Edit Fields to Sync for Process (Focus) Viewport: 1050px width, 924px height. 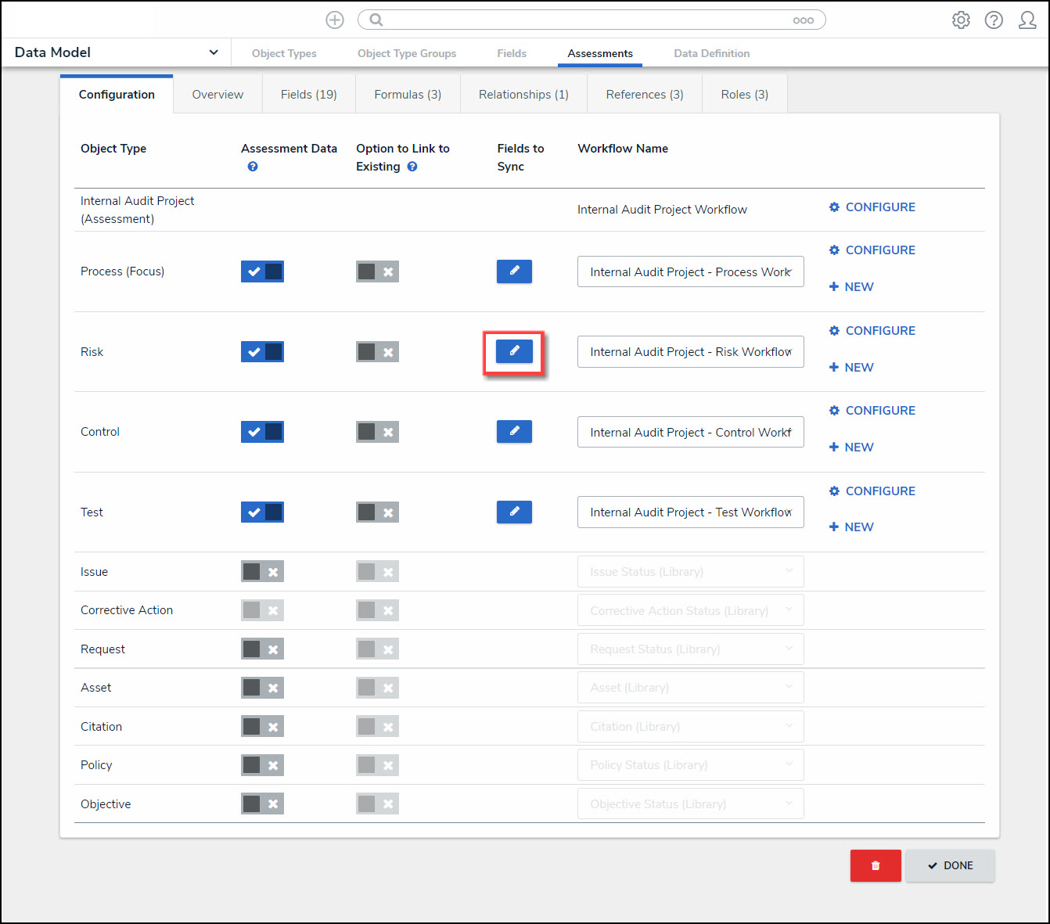(514, 271)
